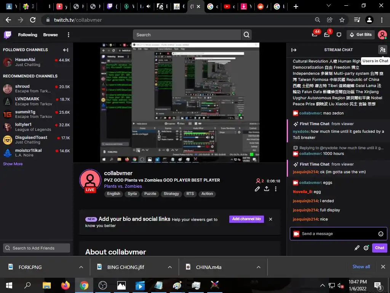Viewport: 390px width, 293px height.
Task: Open chat settings gear icon
Action: [366, 248]
